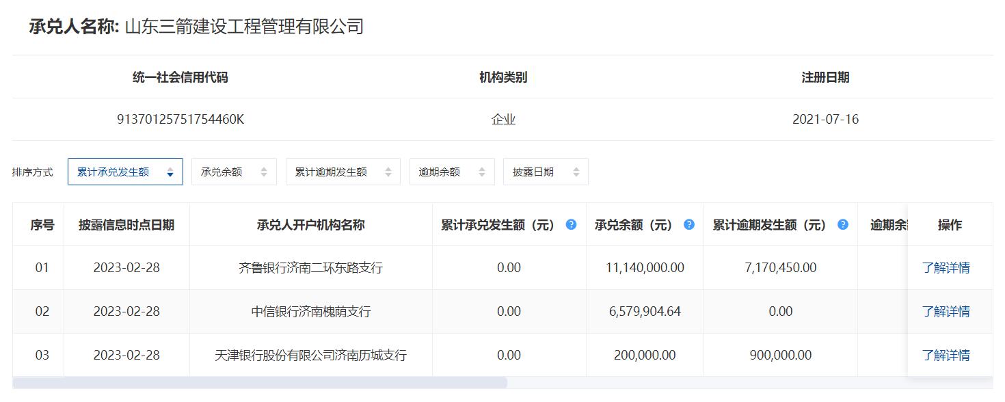Open 了解详情 for 中信银行济南槐荫支行
1005x402 pixels.
click(x=946, y=311)
